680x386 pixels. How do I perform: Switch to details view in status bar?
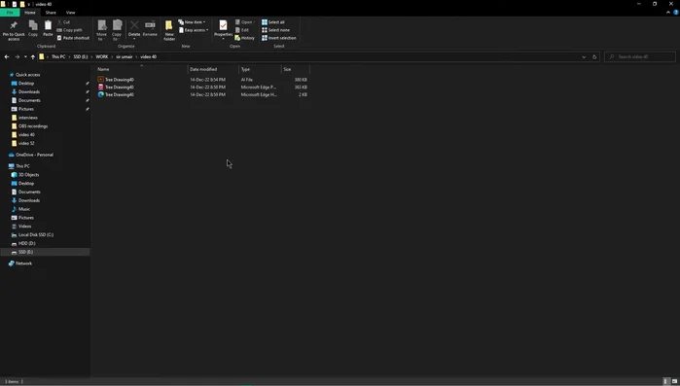666,381
